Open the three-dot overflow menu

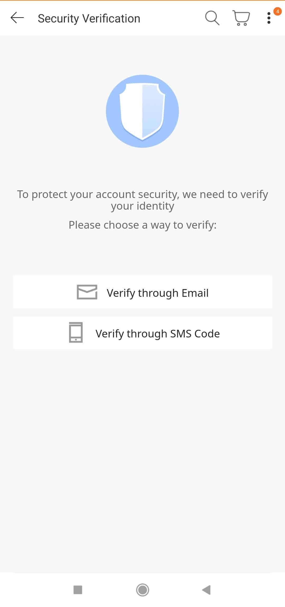[269, 18]
